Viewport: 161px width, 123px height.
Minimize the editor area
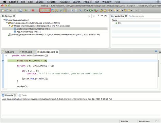[156, 51]
